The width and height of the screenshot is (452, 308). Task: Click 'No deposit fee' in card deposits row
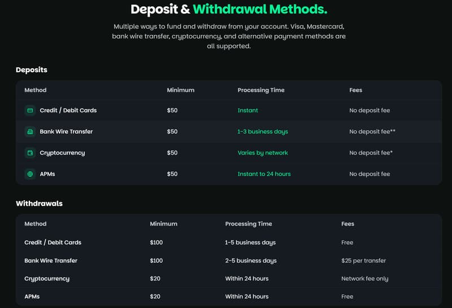pyautogui.click(x=370, y=110)
